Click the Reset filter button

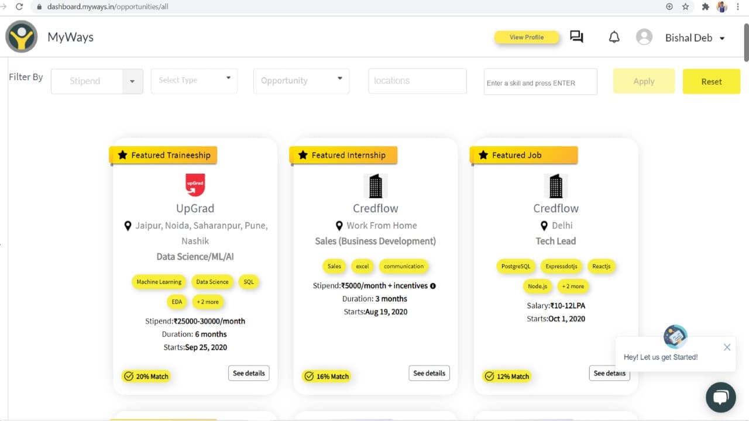tap(712, 81)
